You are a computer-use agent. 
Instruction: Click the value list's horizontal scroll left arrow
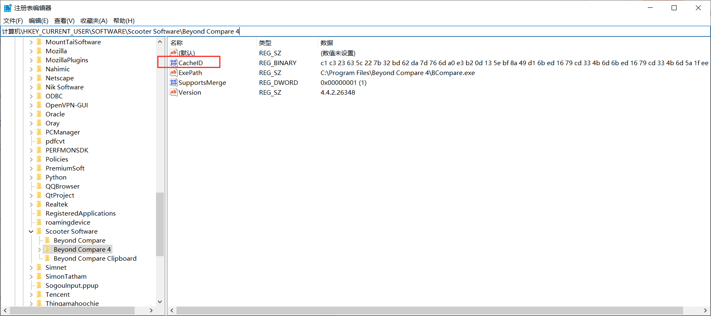click(x=172, y=310)
